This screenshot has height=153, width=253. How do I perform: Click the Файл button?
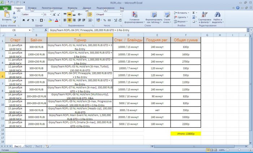click(x=6, y=8)
